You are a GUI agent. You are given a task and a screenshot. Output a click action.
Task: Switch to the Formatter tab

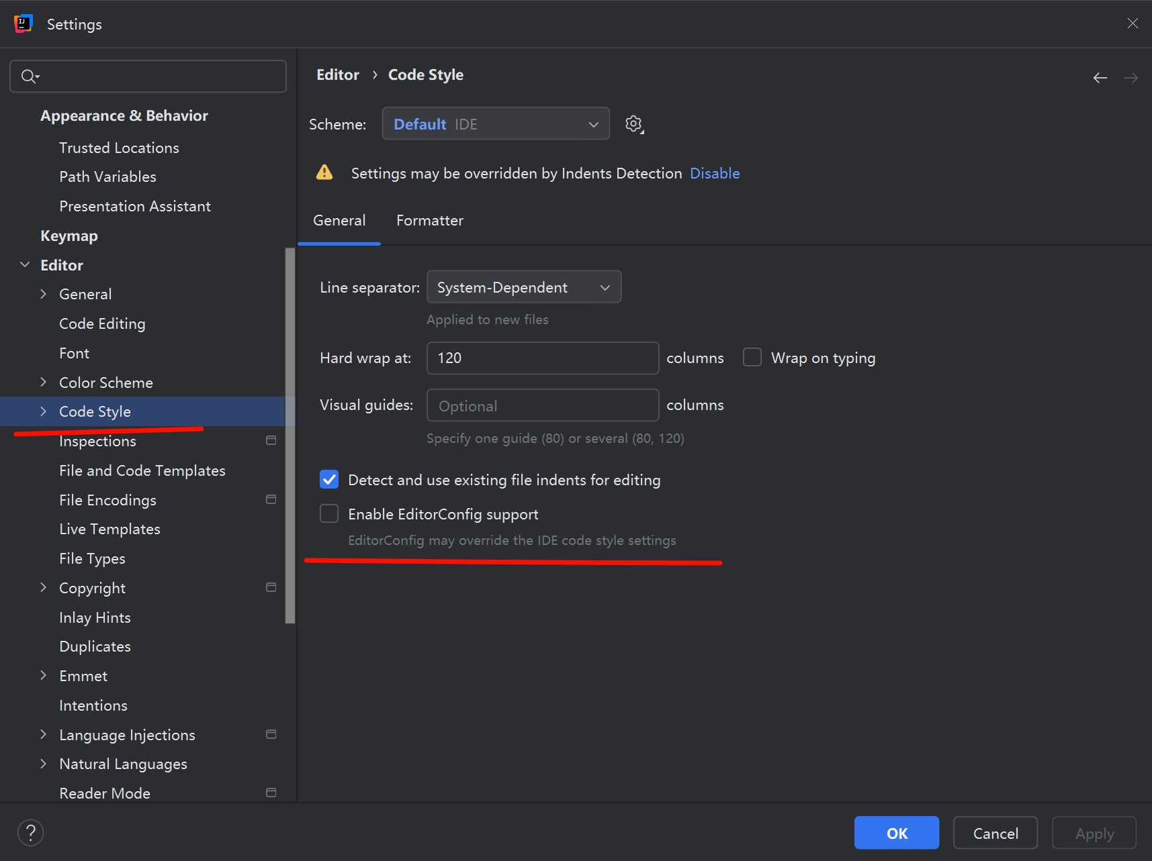[430, 221]
